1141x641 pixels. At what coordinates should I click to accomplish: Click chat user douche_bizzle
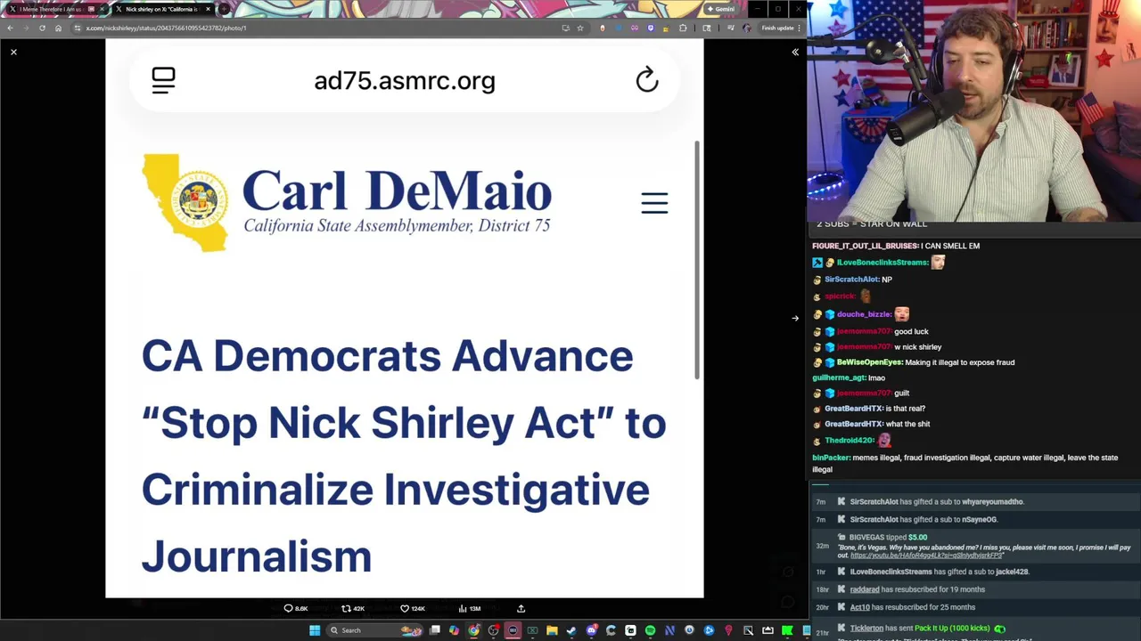tap(864, 314)
